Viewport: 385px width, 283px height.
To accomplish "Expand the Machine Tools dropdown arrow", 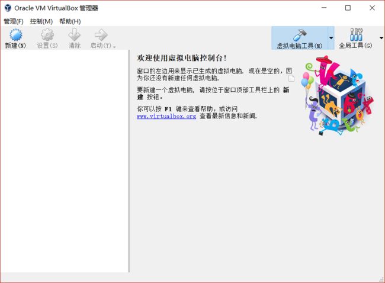I will (331, 38).
